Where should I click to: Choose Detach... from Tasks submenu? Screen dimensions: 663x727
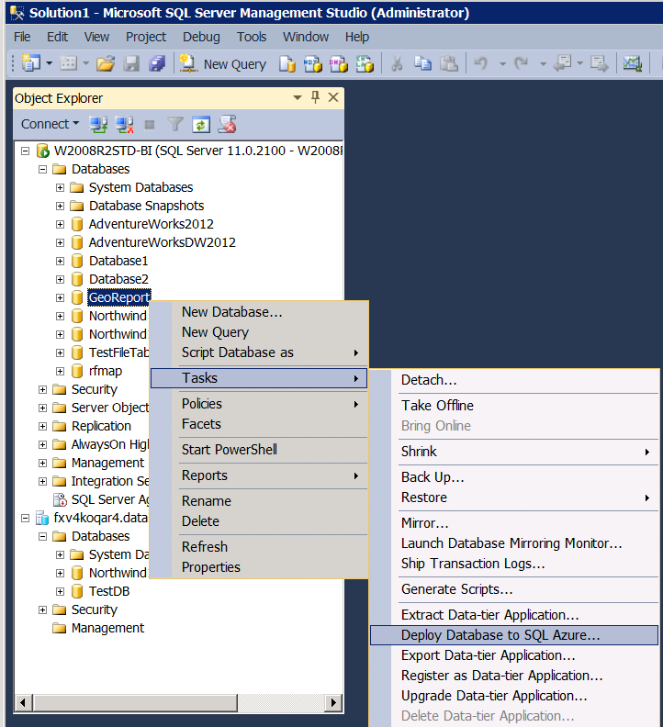[x=514, y=380]
